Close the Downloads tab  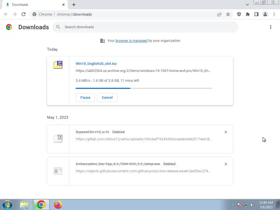click(x=63, y=5)
